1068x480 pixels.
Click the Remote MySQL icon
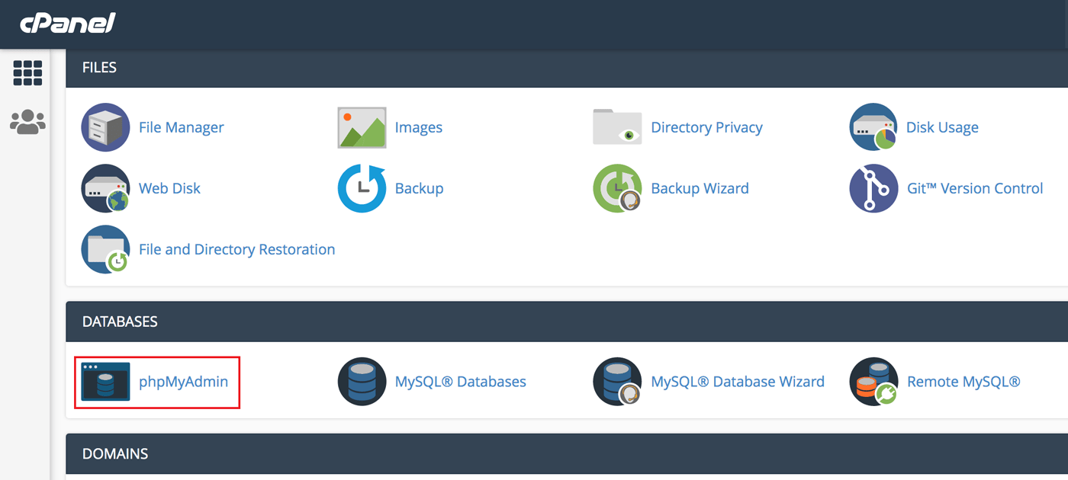[x=873, y=382]
